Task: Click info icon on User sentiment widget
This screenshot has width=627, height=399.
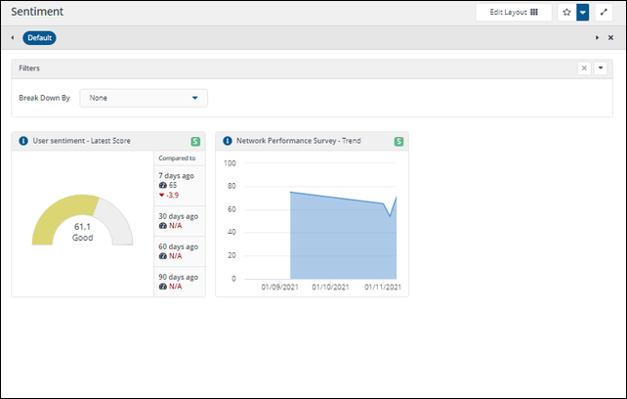Action: point(23,141)
